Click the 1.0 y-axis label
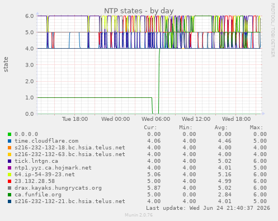This screenshot has width=278, height=221. (x=30, y=97)
